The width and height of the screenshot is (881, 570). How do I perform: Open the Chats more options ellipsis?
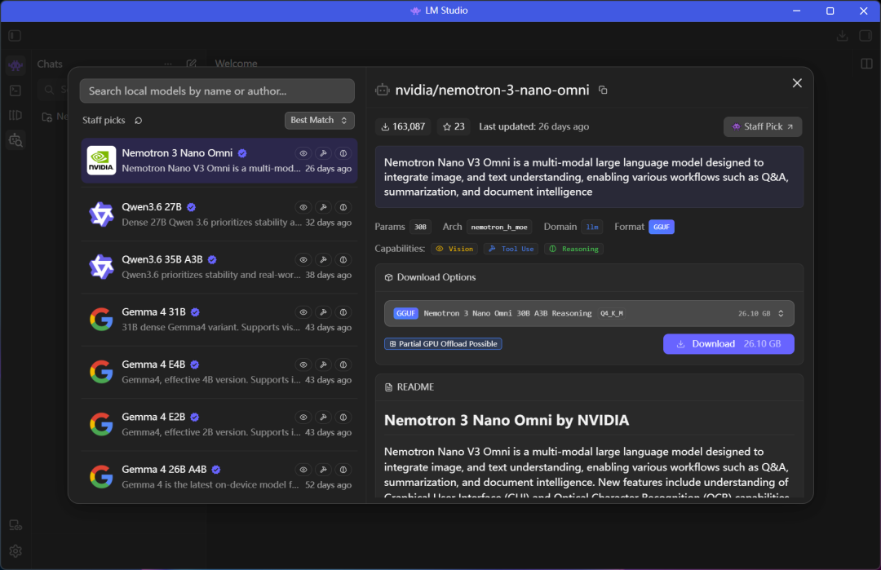[168, 64]
